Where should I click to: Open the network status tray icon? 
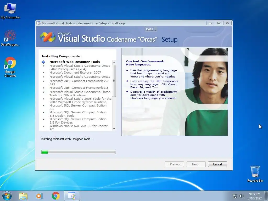(235, 196)
